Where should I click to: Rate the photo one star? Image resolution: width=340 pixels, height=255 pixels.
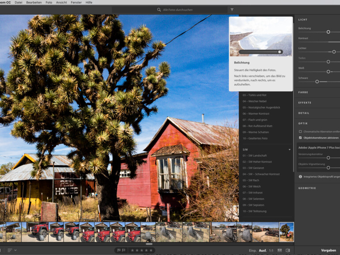tap(132, 250)
